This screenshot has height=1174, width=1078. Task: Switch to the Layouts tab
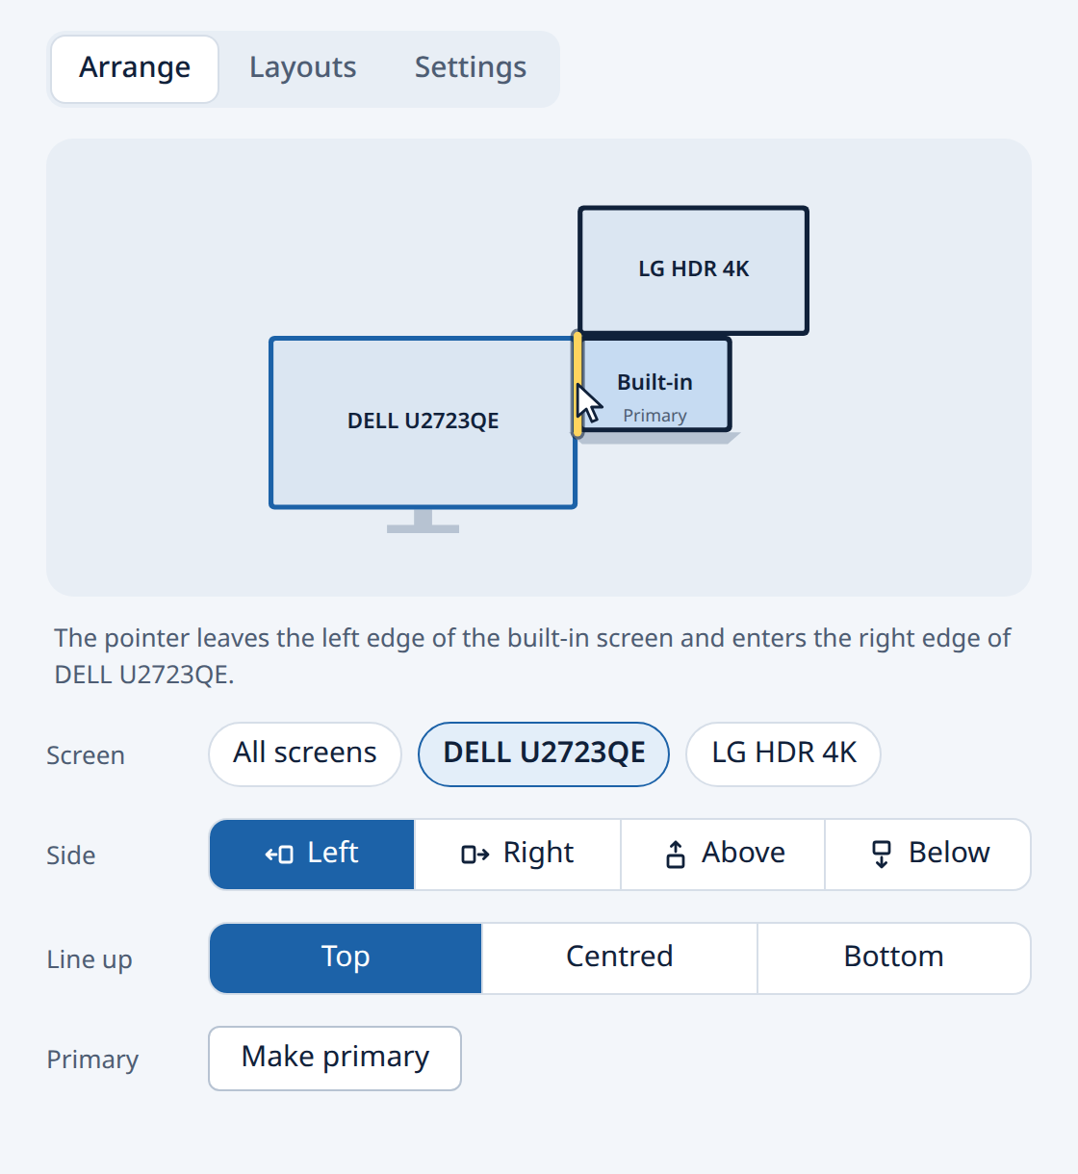303,68
